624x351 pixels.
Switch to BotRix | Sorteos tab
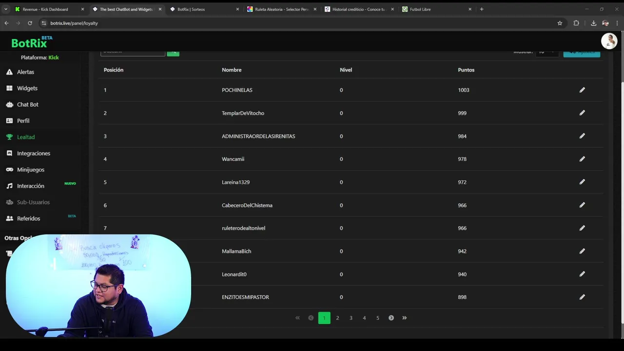point(204,9)
